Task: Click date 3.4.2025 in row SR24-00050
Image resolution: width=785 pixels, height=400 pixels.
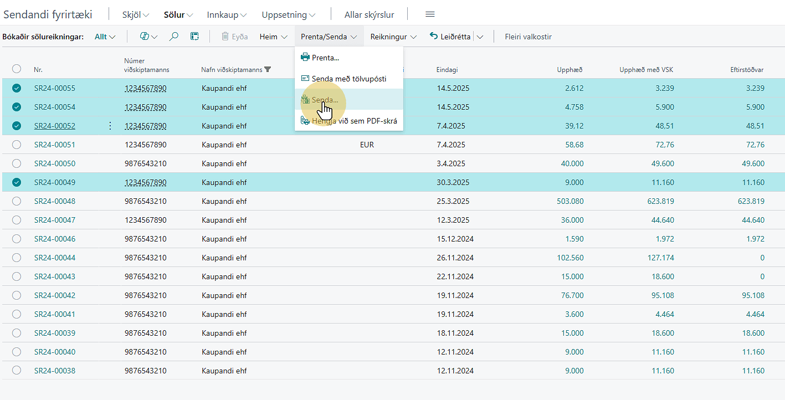Action: (450, 163)
